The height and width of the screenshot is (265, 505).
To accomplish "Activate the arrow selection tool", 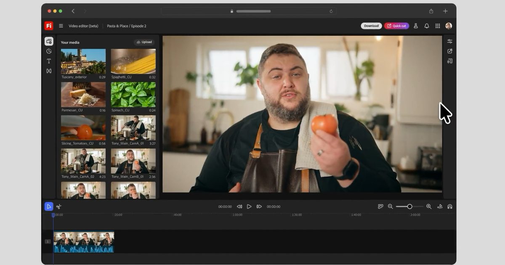I will click(49, 207).
